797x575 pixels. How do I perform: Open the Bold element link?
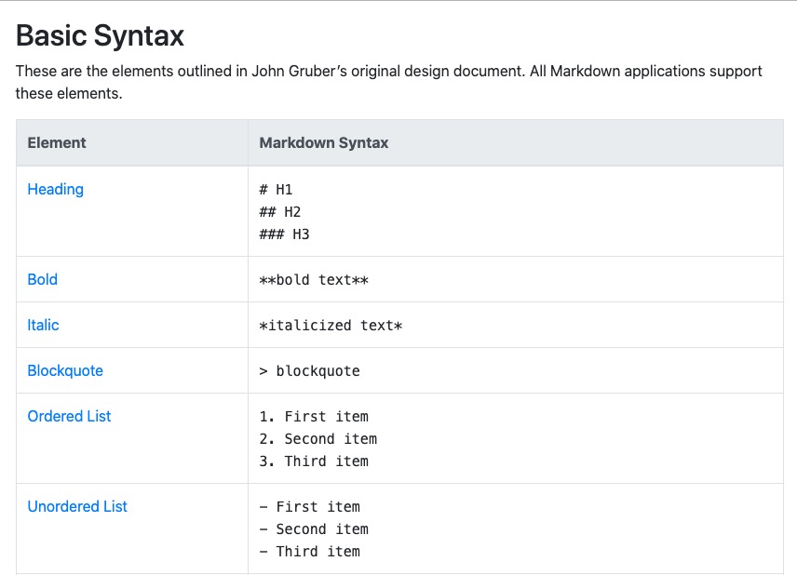click(x=42, y=279)
